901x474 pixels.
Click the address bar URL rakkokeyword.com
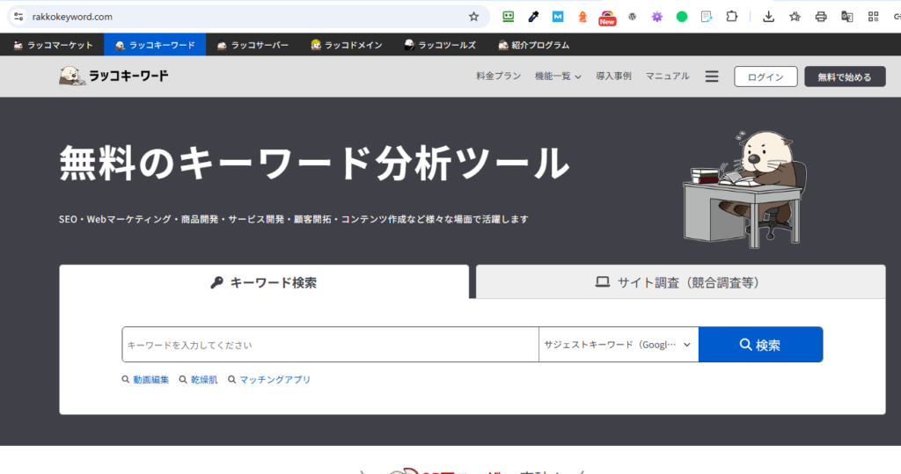point(72,17)
